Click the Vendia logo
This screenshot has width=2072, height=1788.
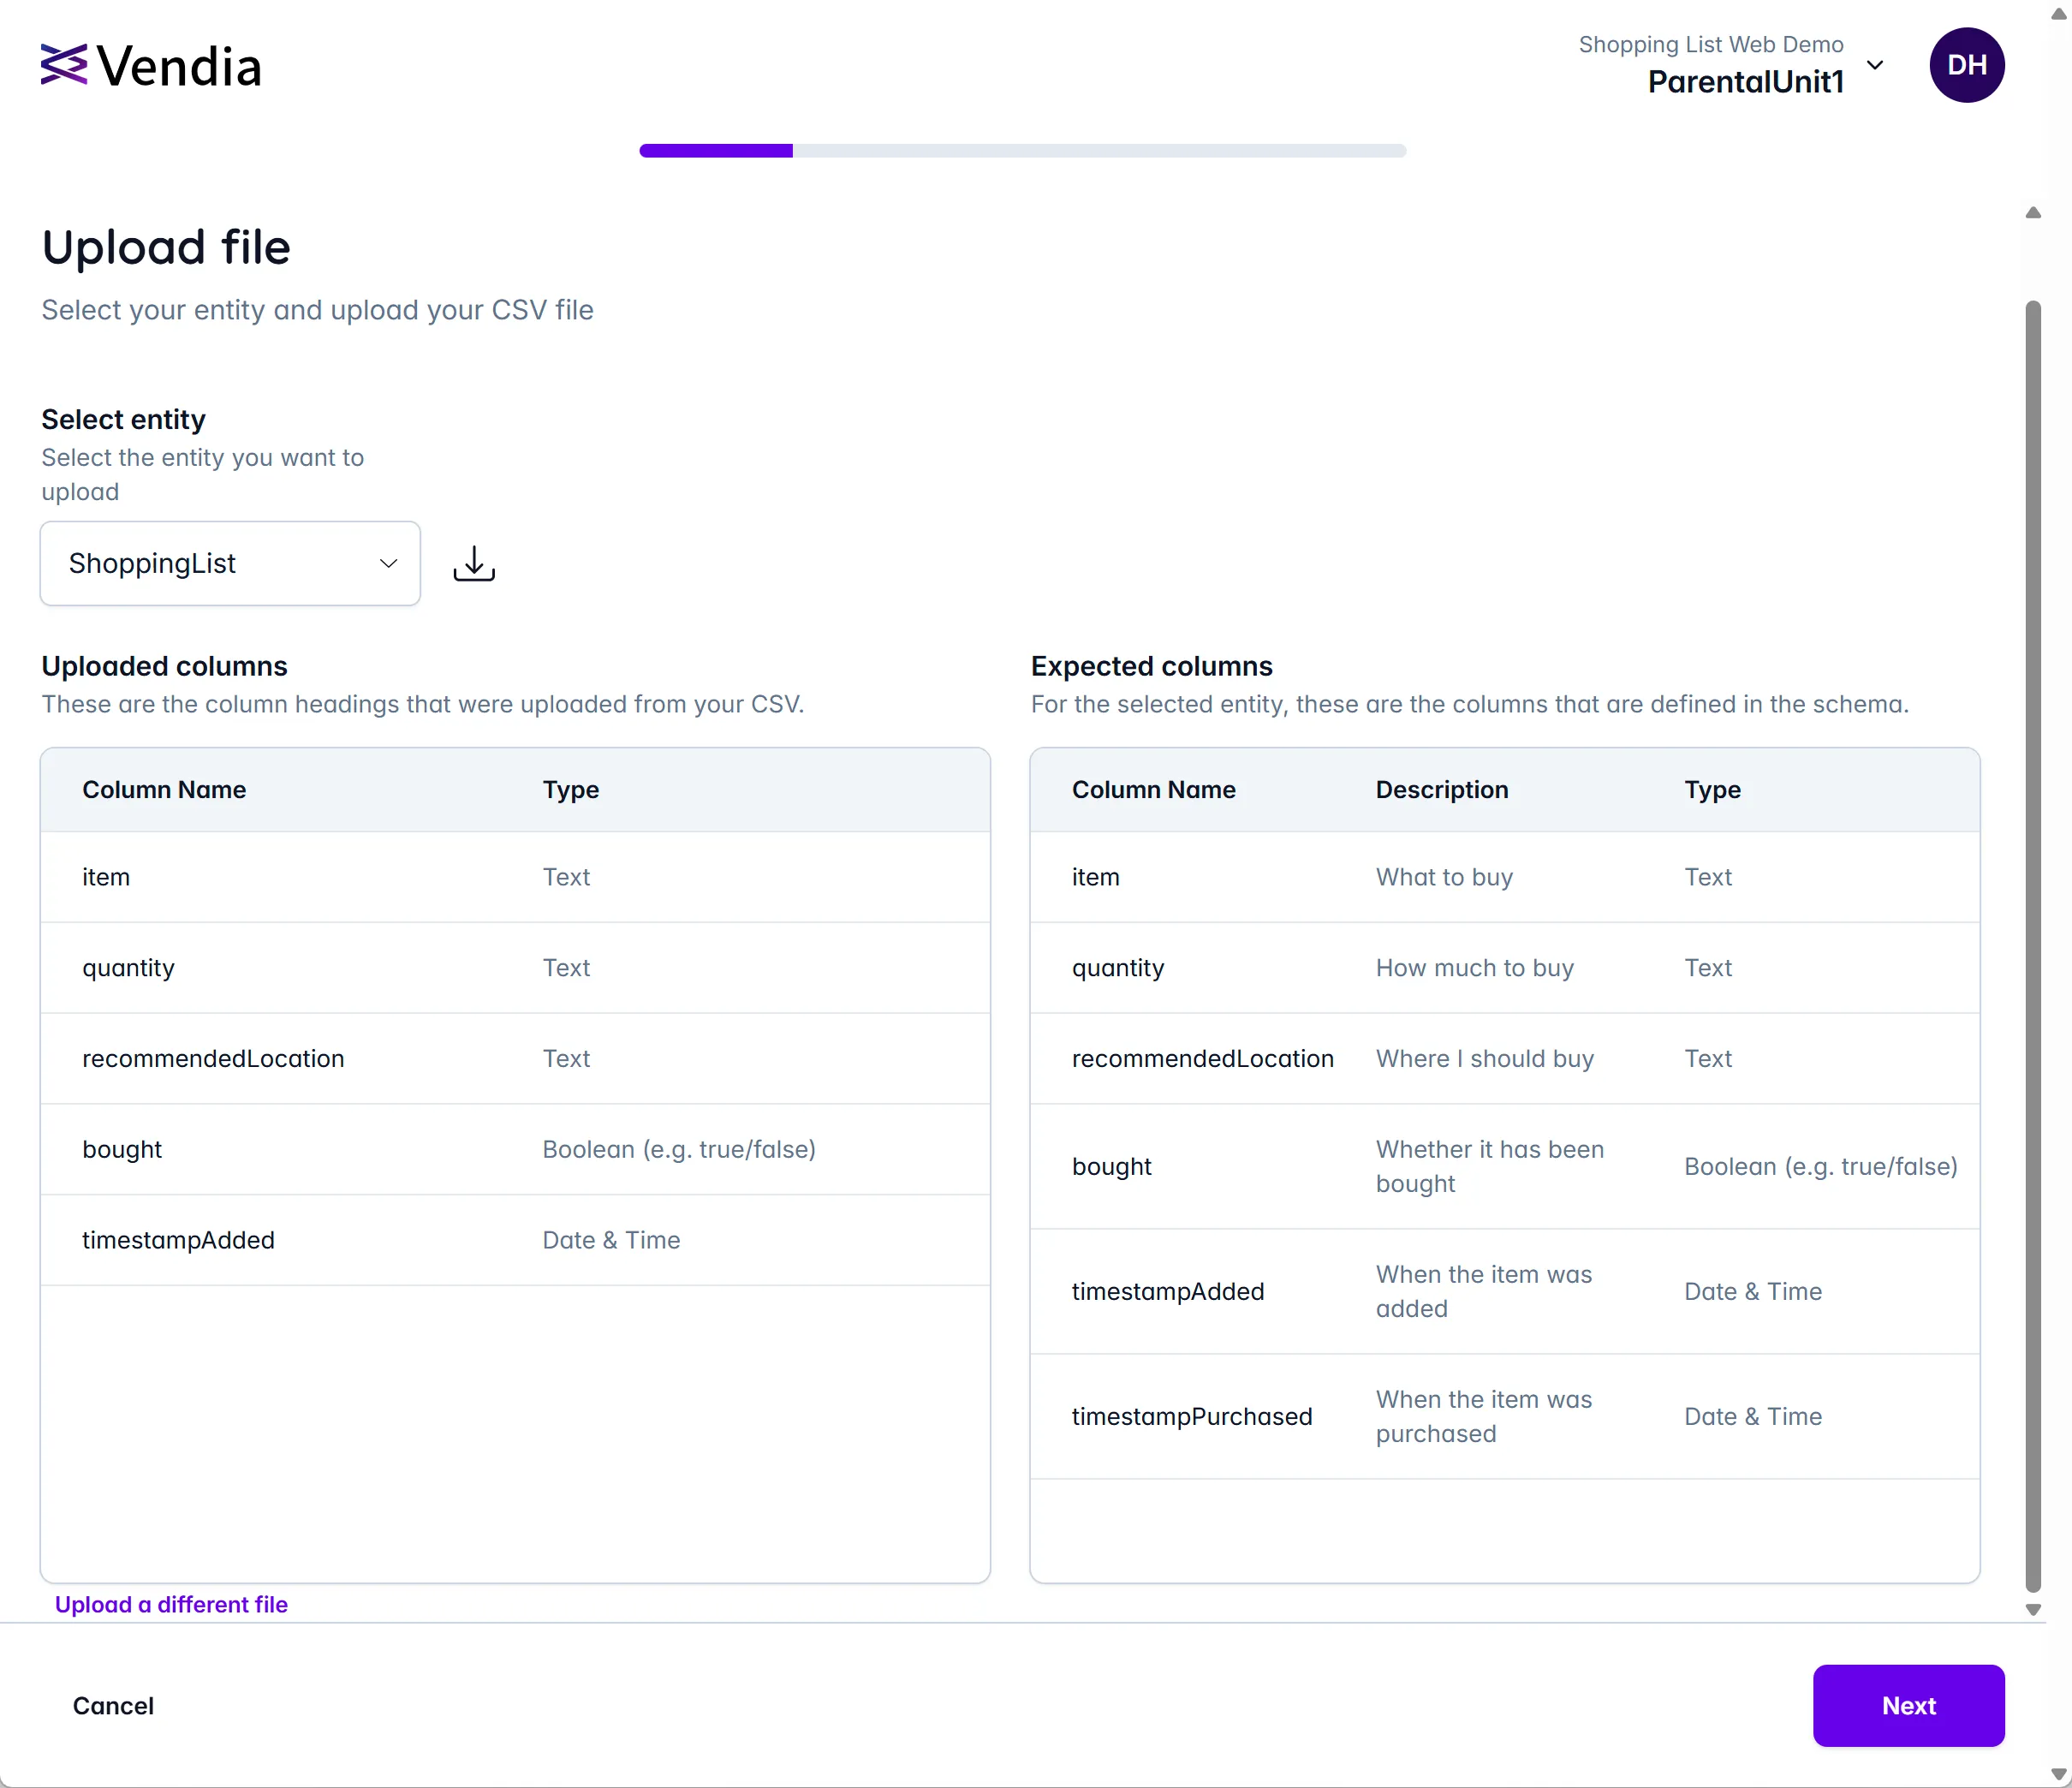[151, 66]
